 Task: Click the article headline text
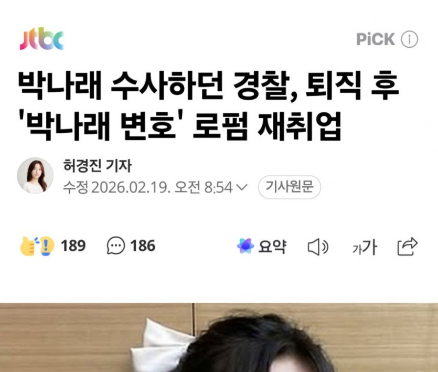(208, 105)
